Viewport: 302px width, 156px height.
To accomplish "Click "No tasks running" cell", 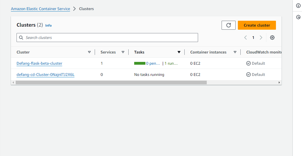I will [149, 74].
